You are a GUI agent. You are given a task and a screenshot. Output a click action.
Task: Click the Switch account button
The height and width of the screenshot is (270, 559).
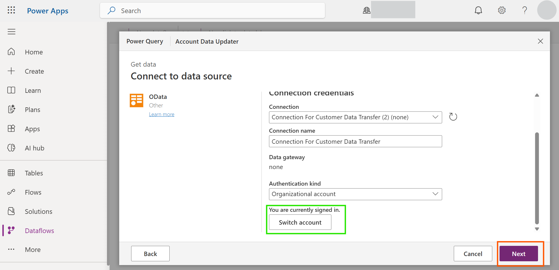300,222
